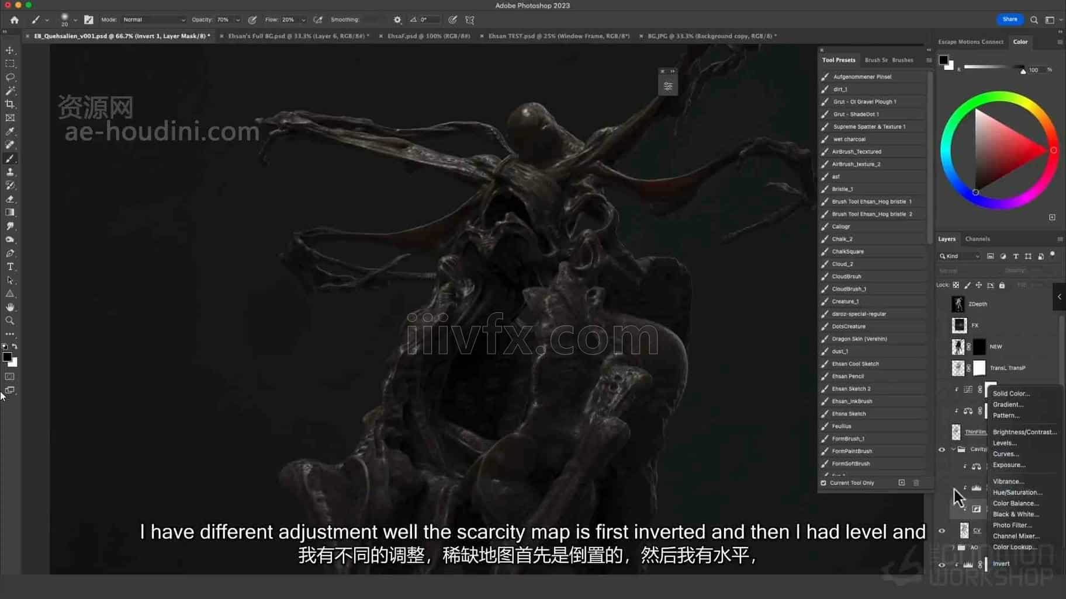Screen dimensions: 1066x599
Task: Open the blend Mode dropdown
Action: pos(154,20)
